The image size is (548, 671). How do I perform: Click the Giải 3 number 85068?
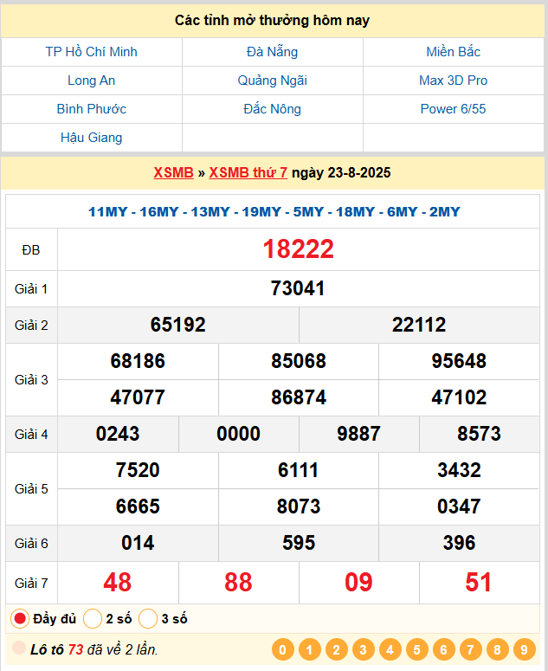[x=298, y=361]
